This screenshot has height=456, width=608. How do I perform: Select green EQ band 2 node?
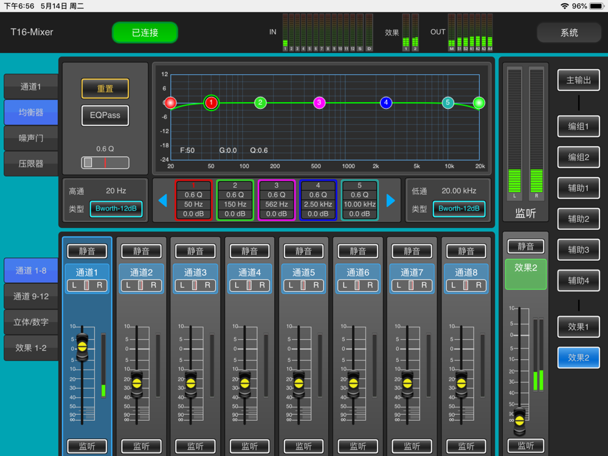(x=260, y=103)
